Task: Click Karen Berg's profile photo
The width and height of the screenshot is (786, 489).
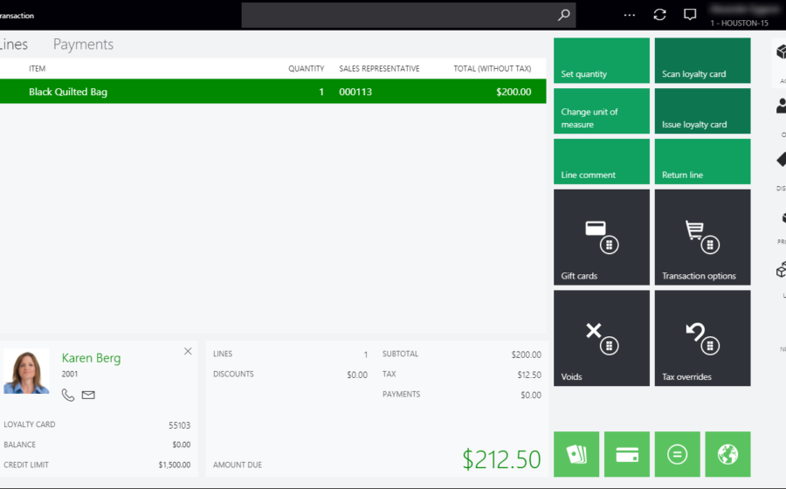Action: [x=26, y=371]
